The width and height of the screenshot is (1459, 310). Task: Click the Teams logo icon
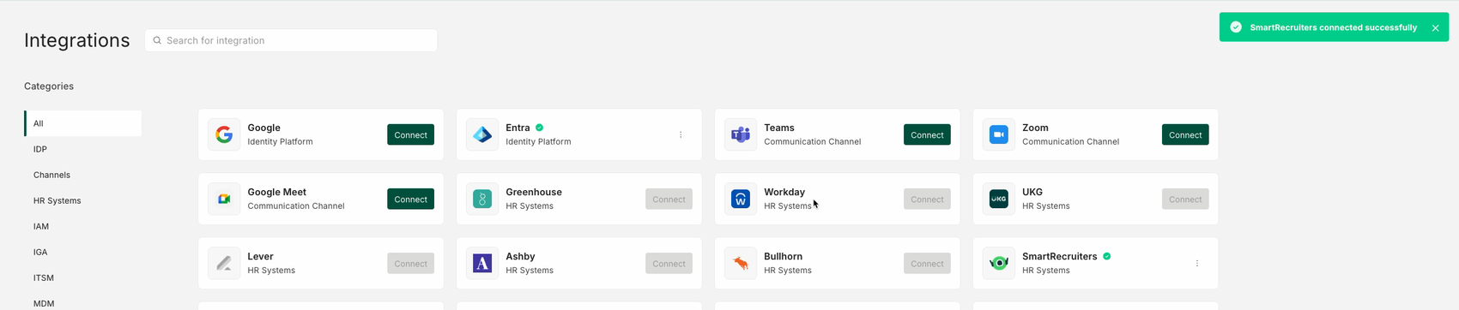pos(741,134)
